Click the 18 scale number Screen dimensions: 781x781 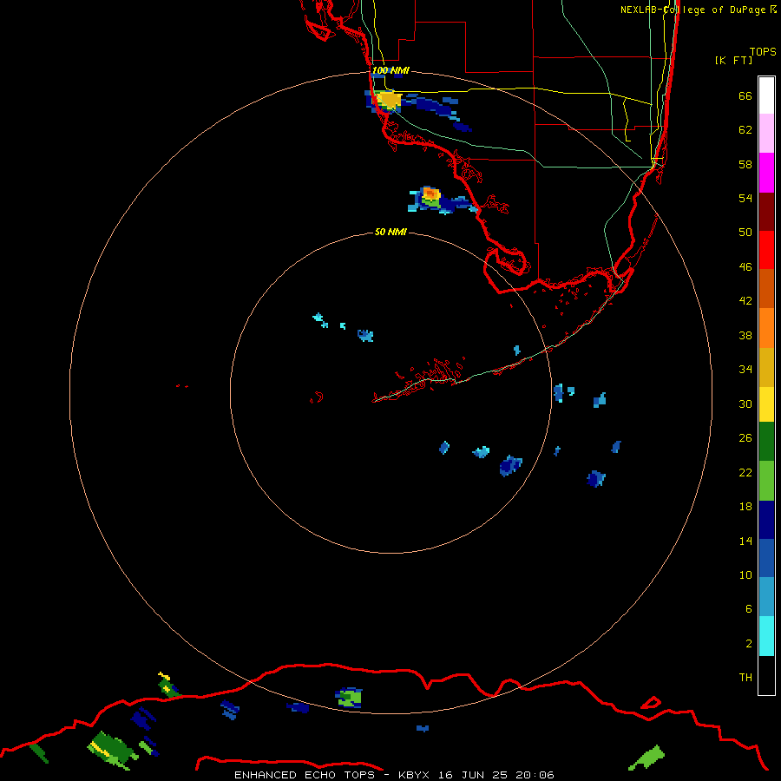(745, 507)
